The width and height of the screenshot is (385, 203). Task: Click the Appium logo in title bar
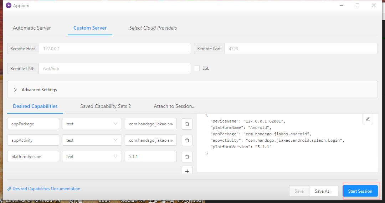9,5
